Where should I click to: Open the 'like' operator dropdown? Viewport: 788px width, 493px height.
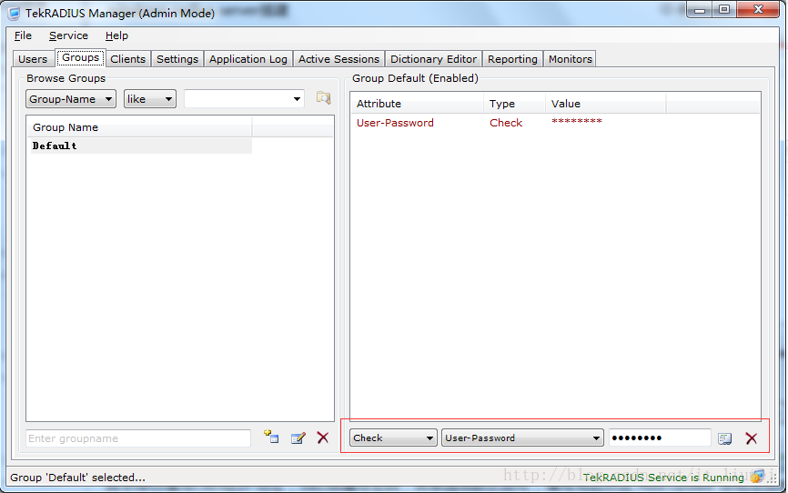click(150, 99)
